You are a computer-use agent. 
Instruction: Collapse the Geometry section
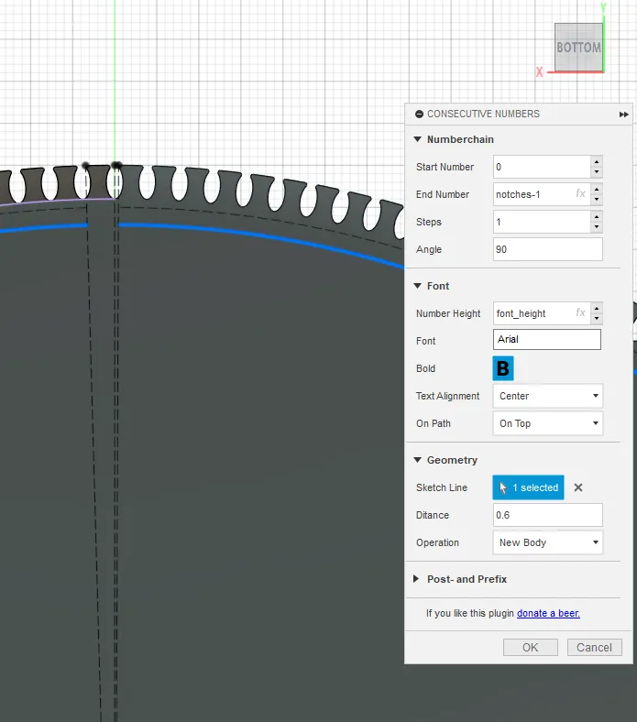[417, 460]
